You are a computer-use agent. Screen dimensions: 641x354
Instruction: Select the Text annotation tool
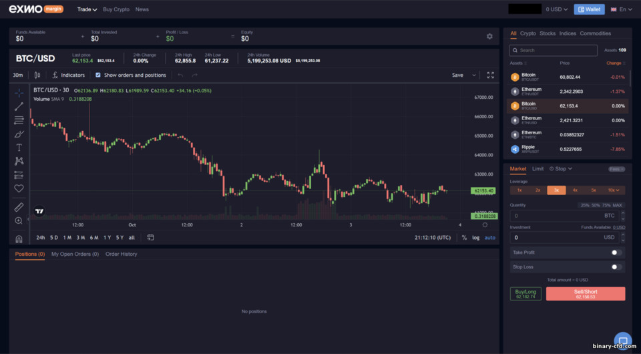(19, 148)
